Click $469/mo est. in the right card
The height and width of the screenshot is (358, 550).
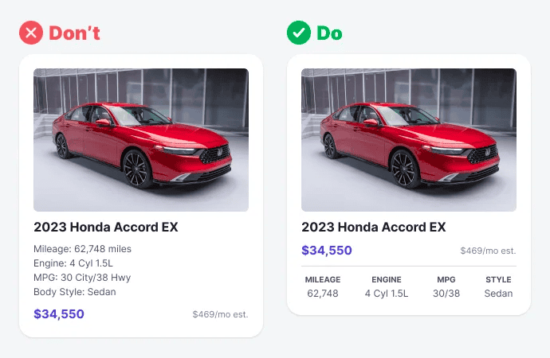click(x=488, y=251)
